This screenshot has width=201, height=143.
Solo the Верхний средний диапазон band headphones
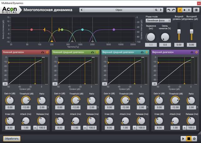pyautogui.click(x=142, y=52)
